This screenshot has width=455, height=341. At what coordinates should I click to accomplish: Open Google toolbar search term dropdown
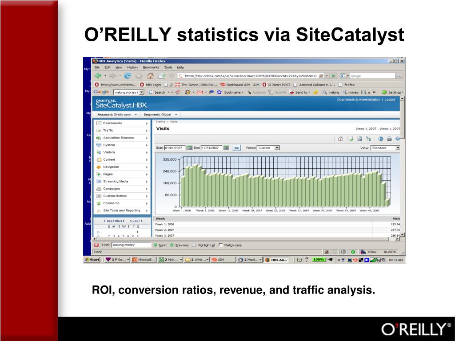point(142,92)
